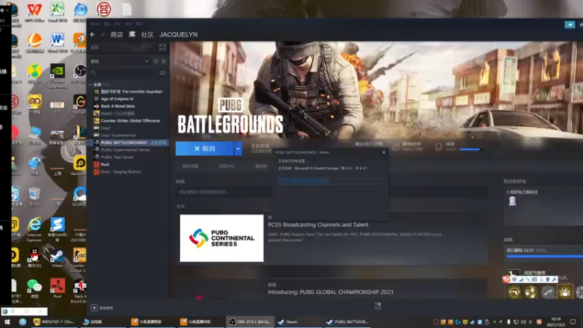
Task: Open the 社区中心 community hub tab
Action: coord(227,166)
